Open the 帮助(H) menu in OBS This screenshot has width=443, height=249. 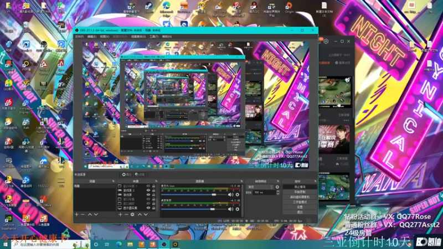(167, 37)
